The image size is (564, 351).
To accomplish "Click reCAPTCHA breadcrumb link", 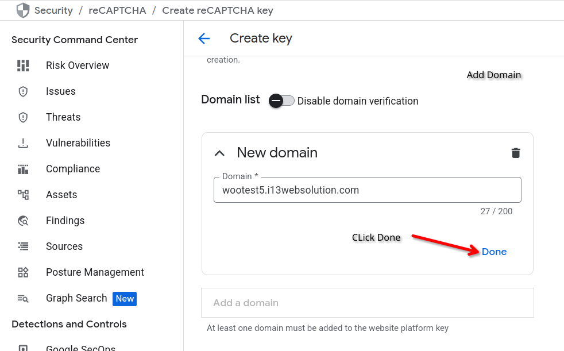I will coord(117,10).
